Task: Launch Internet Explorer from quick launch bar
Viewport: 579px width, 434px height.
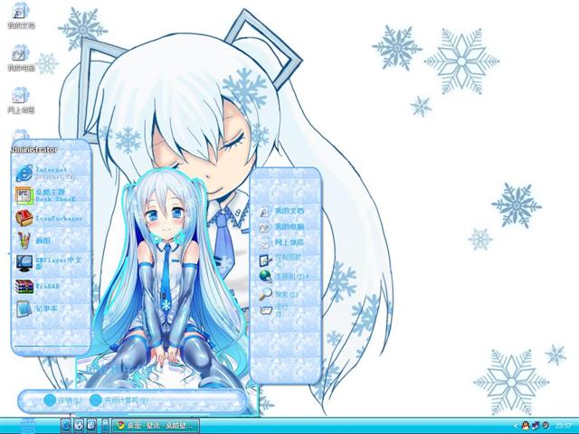Action: click(66, 426)
